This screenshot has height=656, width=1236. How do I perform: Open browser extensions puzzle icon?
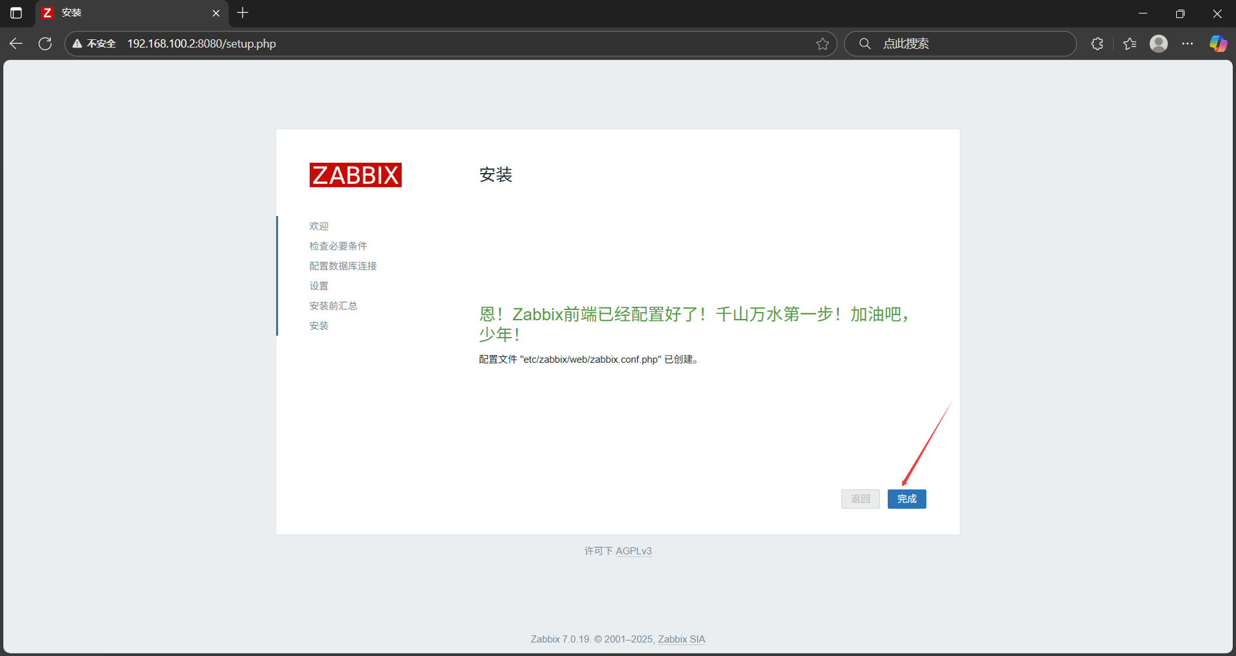coord(1098,44)
